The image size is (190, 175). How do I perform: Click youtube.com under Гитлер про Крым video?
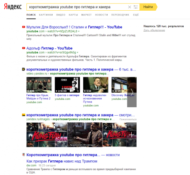pyautogui.click(x=34, y=102)
